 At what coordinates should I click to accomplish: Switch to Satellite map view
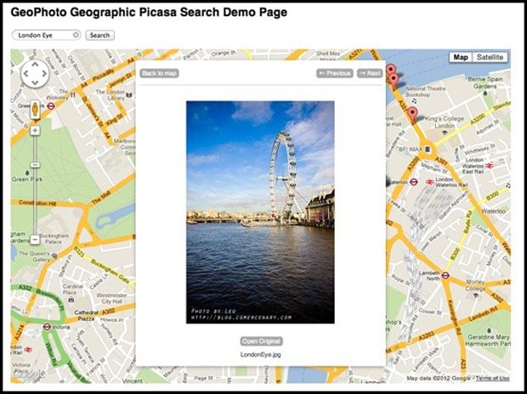490,57
